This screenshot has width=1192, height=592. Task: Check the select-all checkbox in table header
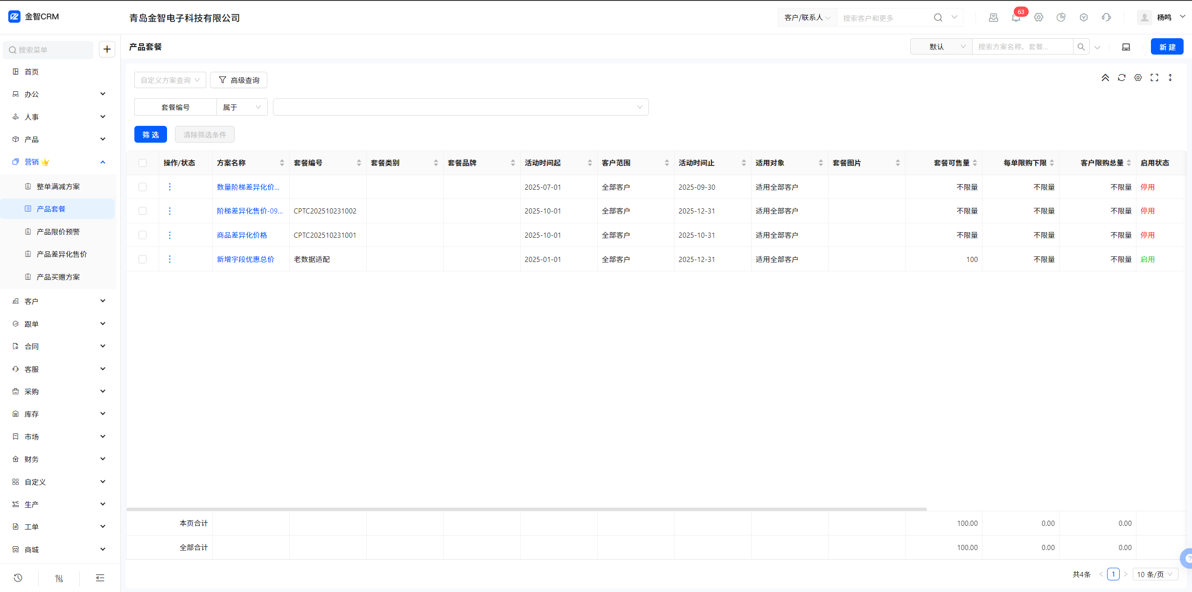point(143,163)
